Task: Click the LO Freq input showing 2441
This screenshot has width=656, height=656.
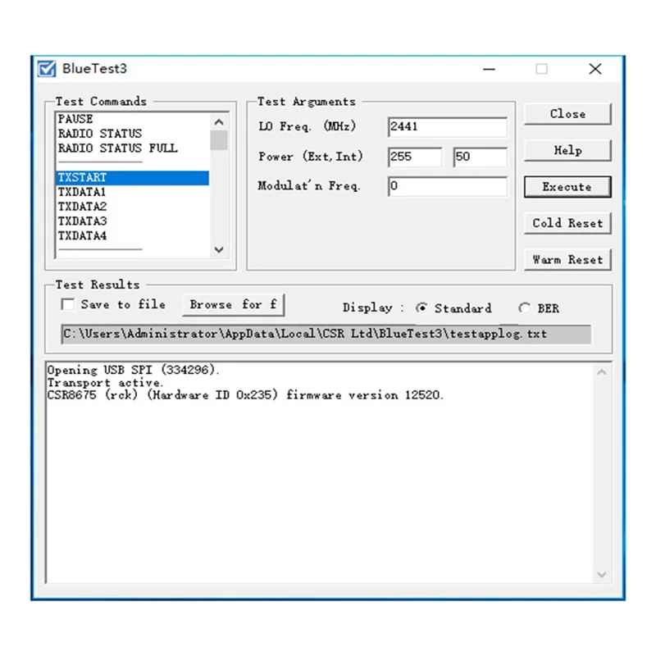Action: click(447, 127)
